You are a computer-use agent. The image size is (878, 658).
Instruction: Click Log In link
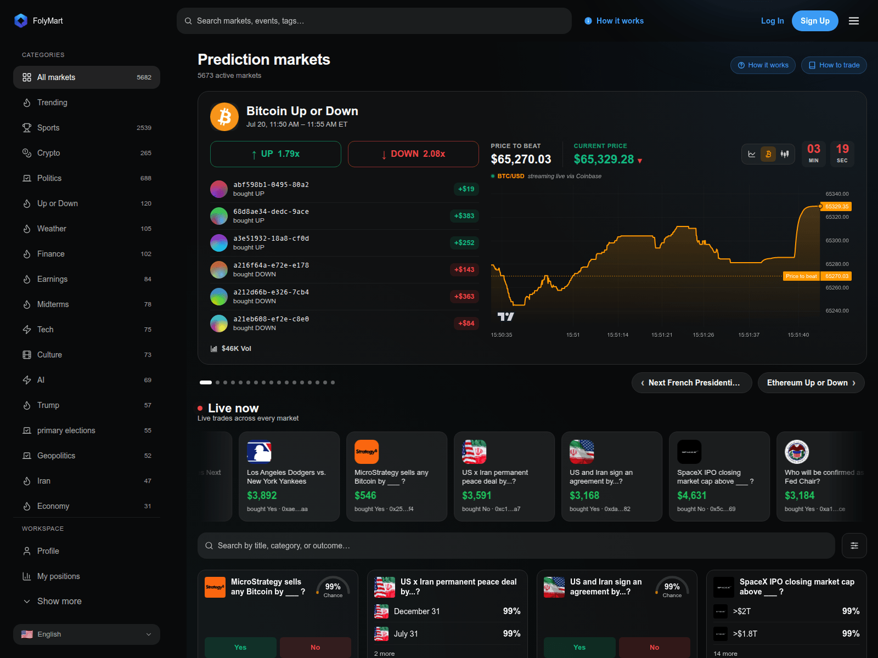tap(772, 21)
